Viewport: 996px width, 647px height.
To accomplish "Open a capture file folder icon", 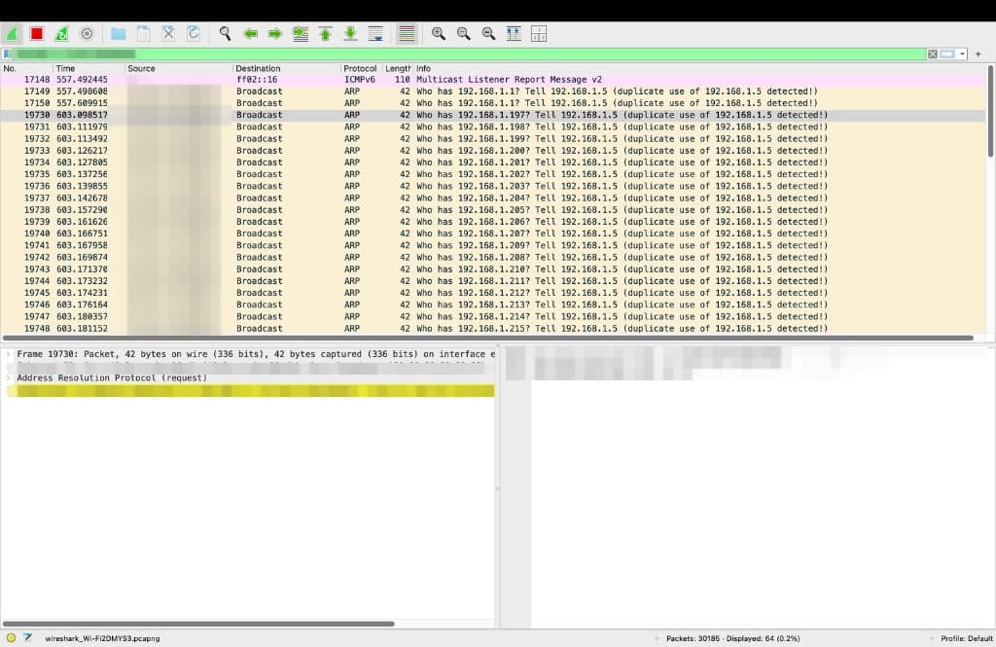I will click(118, 34).
